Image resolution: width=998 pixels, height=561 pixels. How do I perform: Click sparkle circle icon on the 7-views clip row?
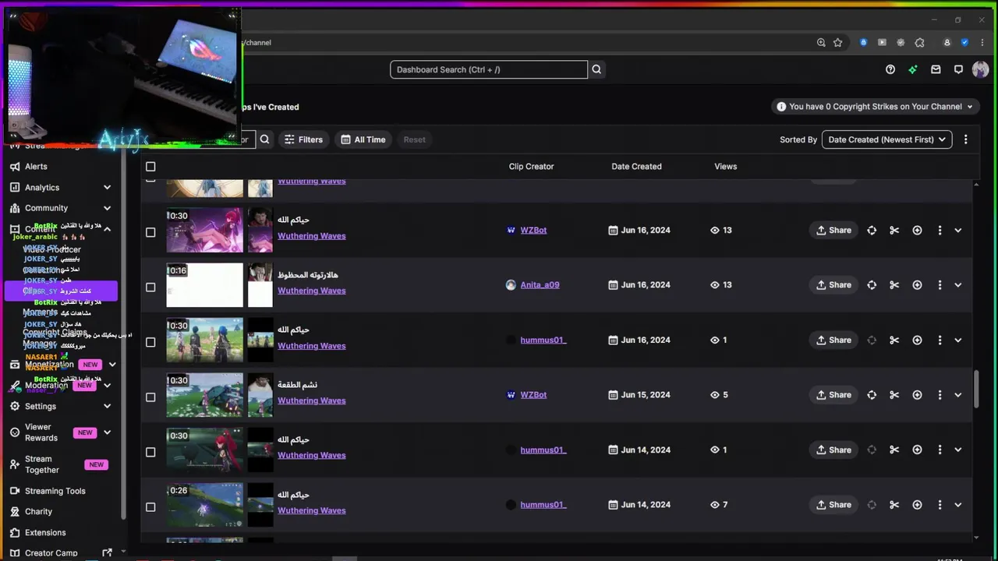click(917, 505)
